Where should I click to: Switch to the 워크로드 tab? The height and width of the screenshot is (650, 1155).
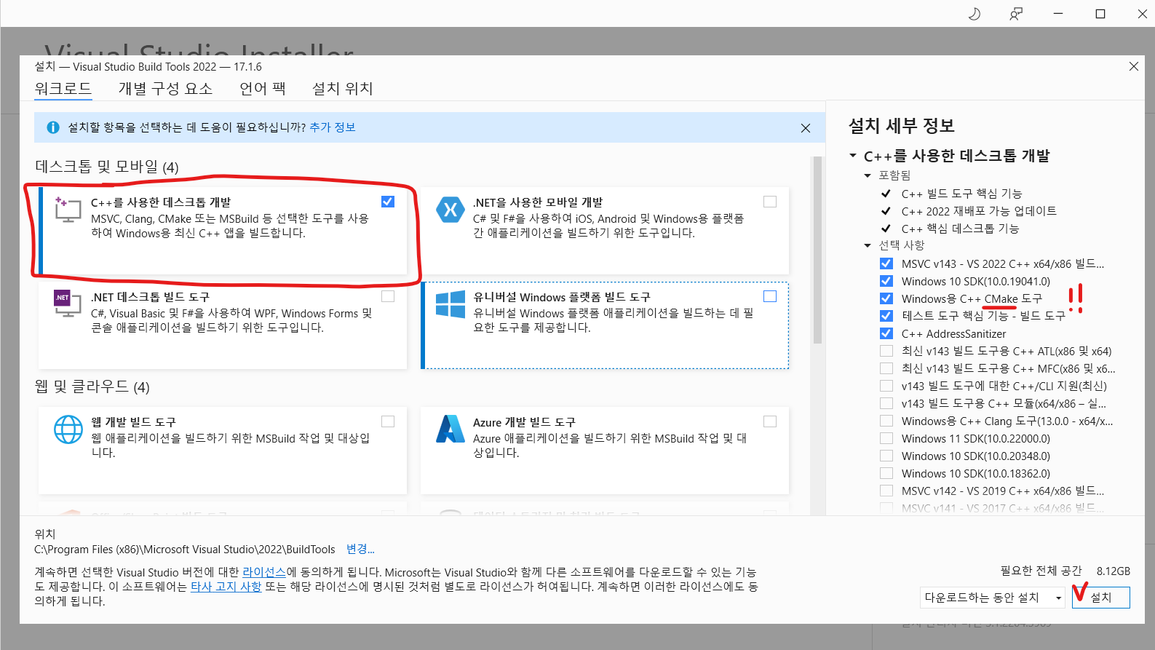pyautogui.click(x=63, y=89)
